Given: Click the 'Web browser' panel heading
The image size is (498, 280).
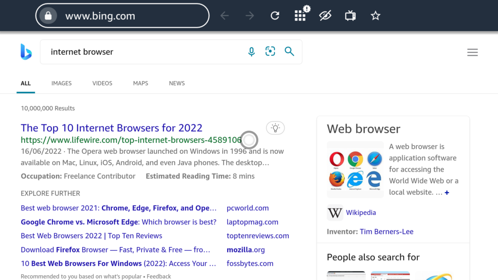Looking at the screenshot, I should [x=364, y=129].
